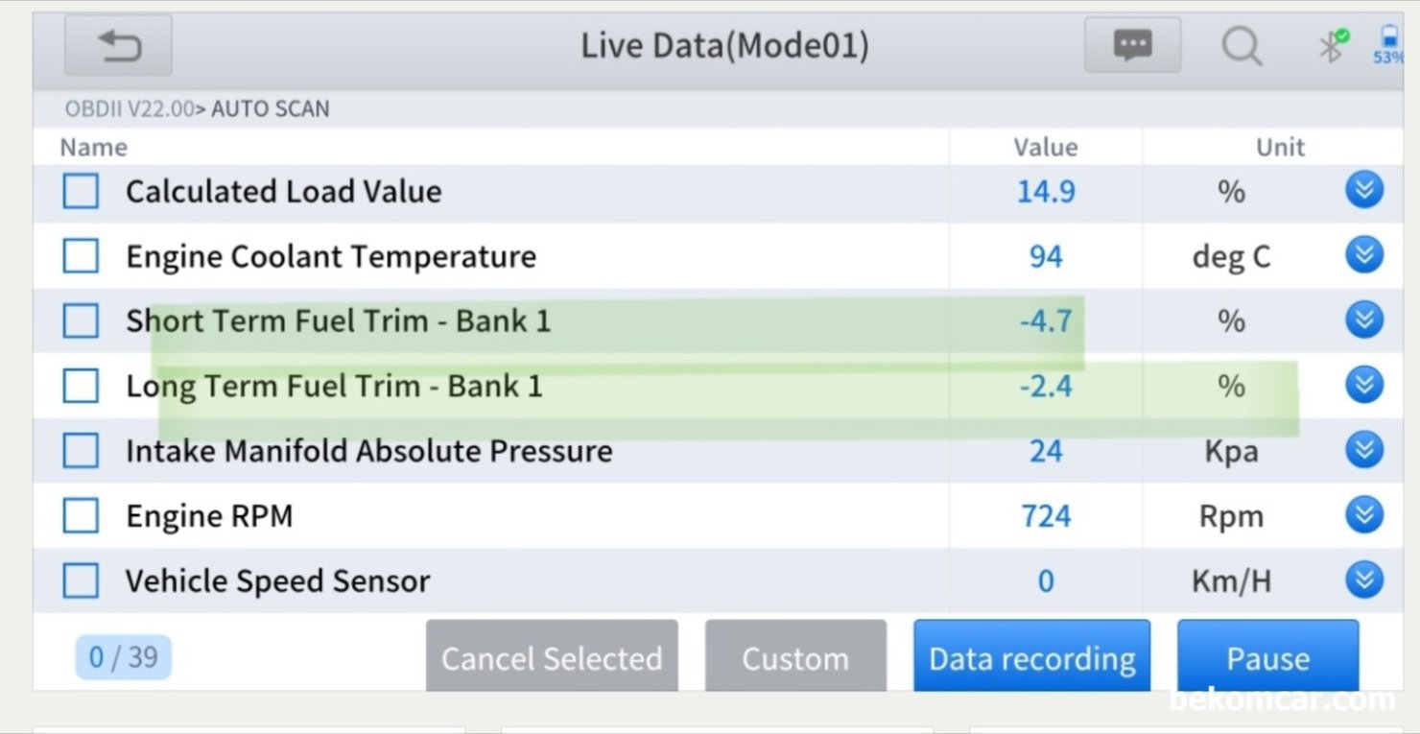
Task: Enable the Engine RPM checkbox
Action: [81, 516]
